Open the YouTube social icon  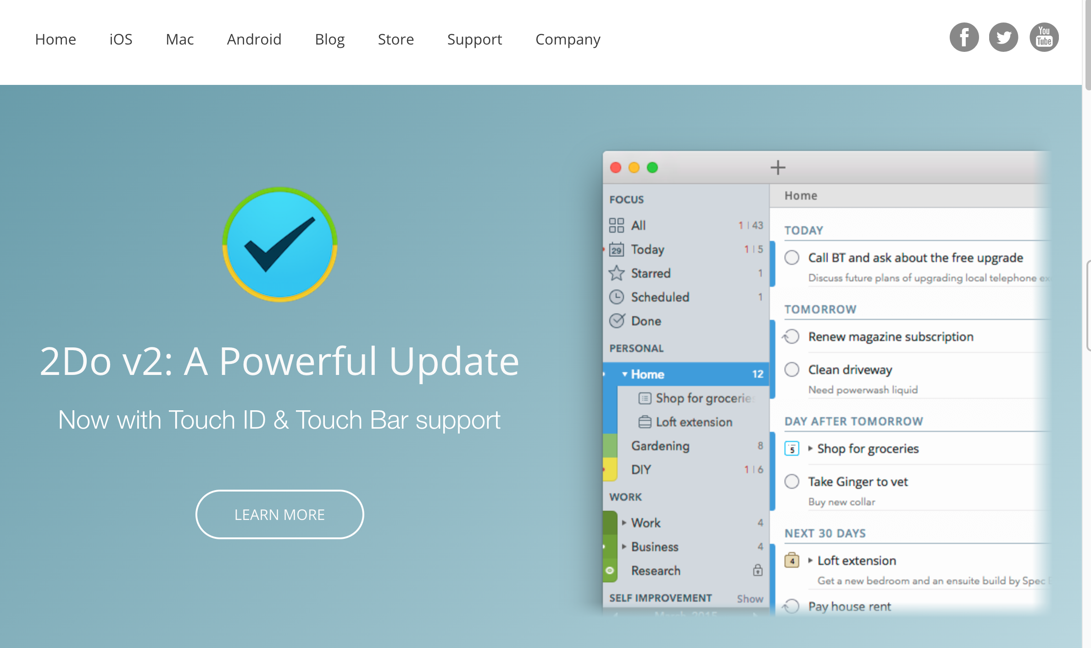pos(1044,37)
